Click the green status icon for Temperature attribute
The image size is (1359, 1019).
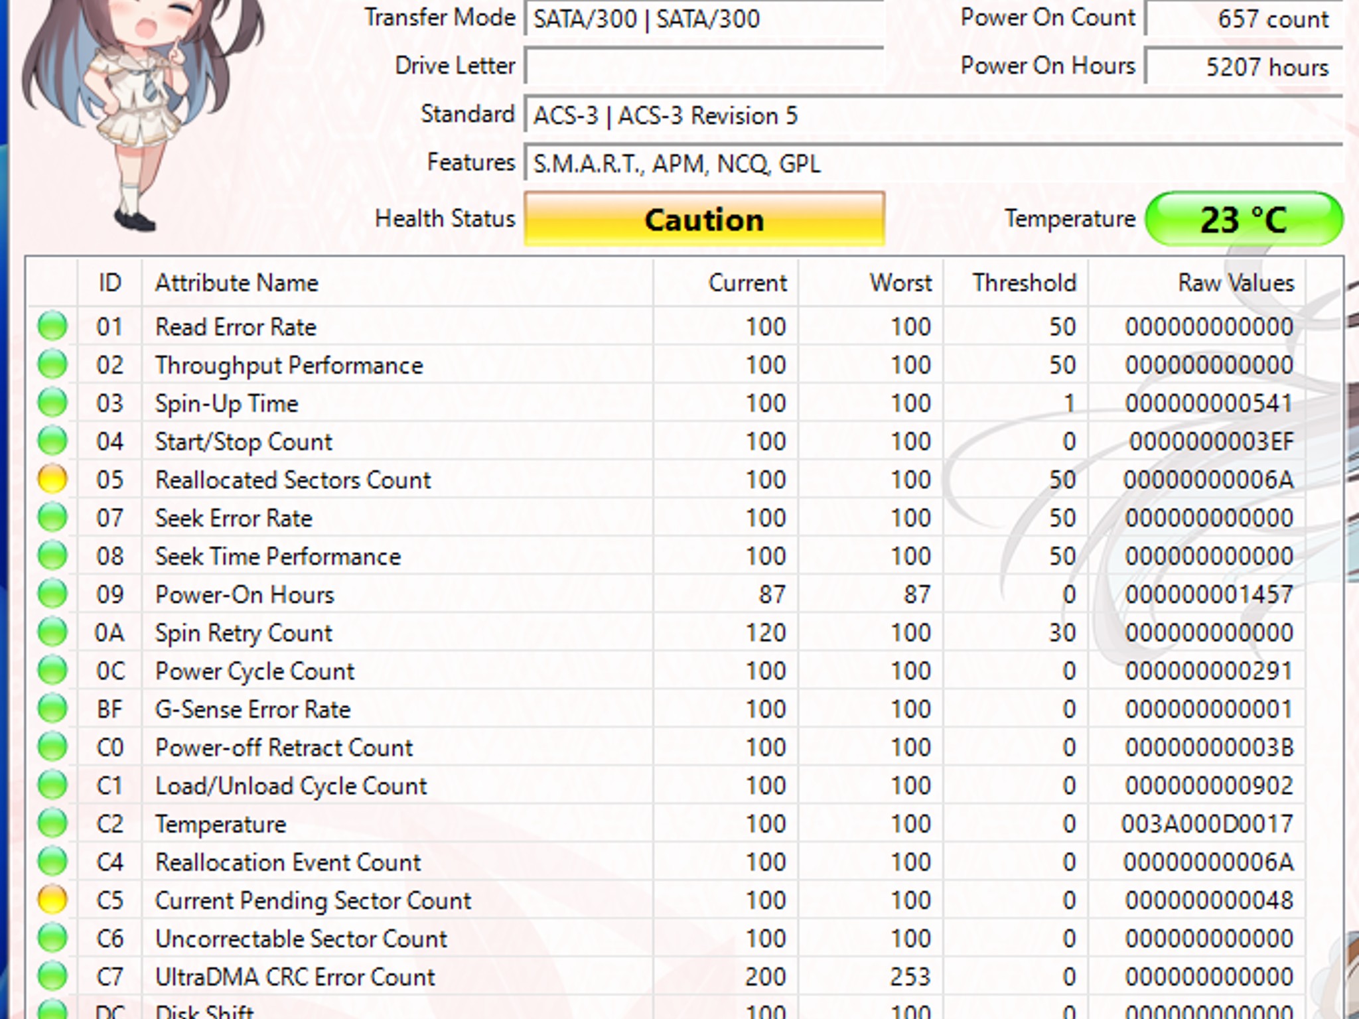52,823
